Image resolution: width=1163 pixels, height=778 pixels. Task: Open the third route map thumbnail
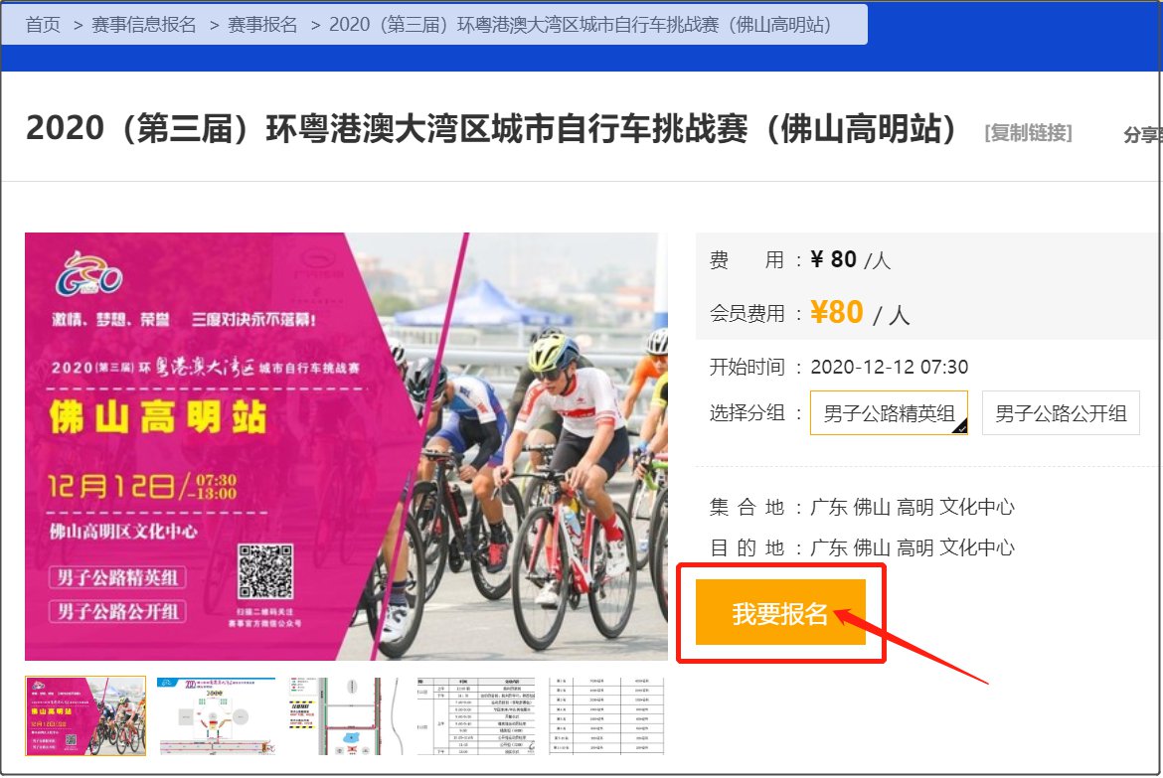(x=346, y=715)
